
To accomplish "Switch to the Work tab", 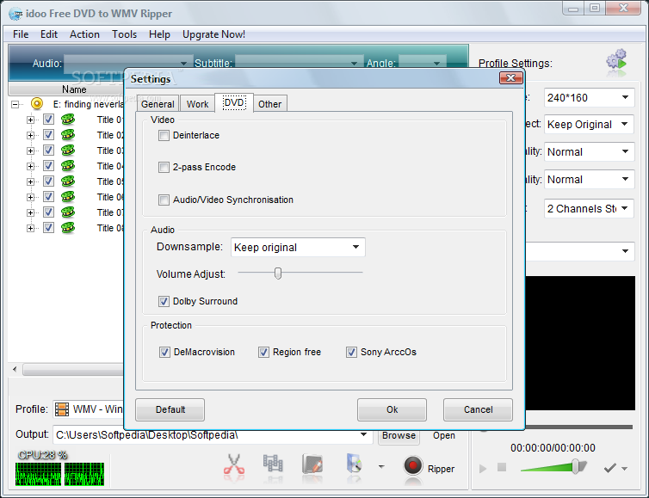I will point(197,104).
